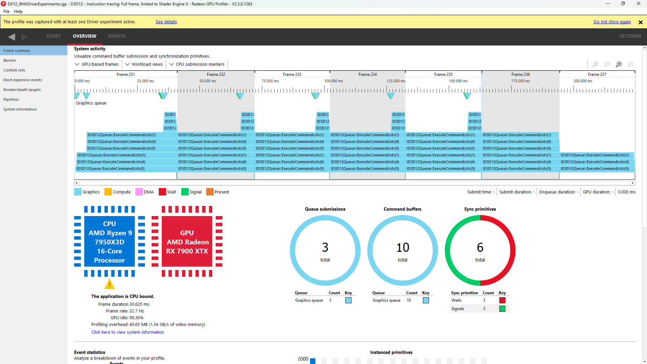647x364 pixels.
Task: Click the CPU bound warning triangle icon
Action: (109, 284)
